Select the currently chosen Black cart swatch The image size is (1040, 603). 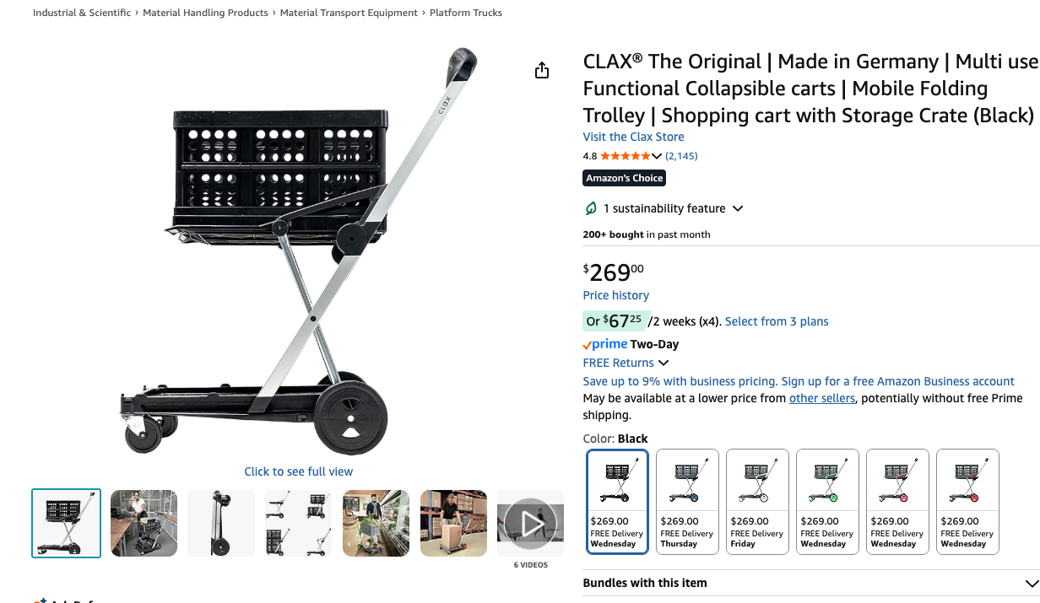tap(617, 501)
